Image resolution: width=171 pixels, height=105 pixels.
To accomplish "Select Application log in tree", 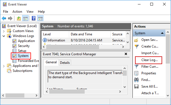I will [x=26, y=41].
